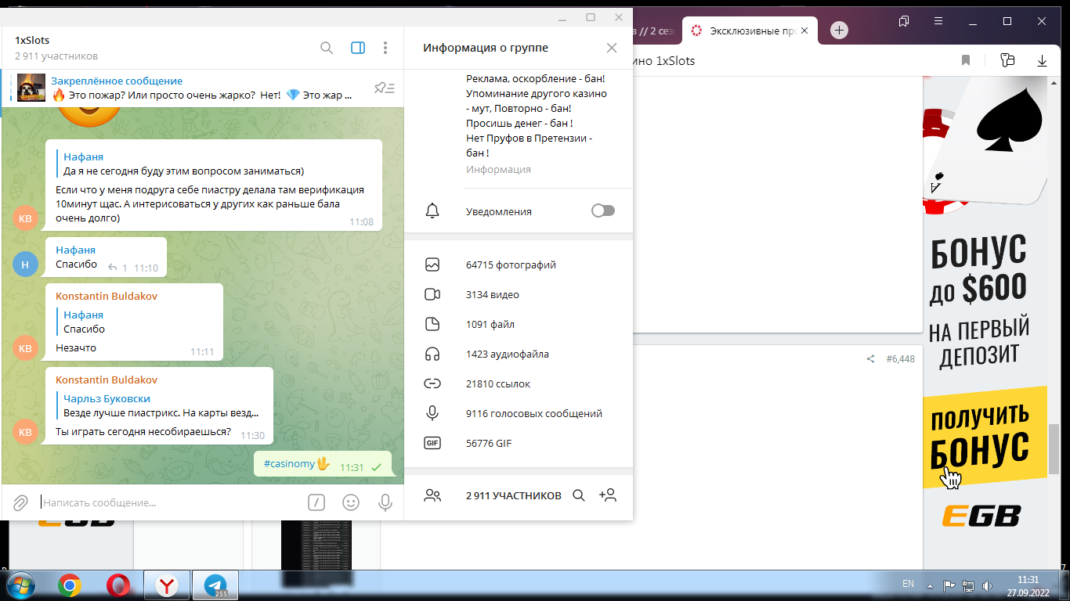Start a voice message recording

[x=385, y=502]
